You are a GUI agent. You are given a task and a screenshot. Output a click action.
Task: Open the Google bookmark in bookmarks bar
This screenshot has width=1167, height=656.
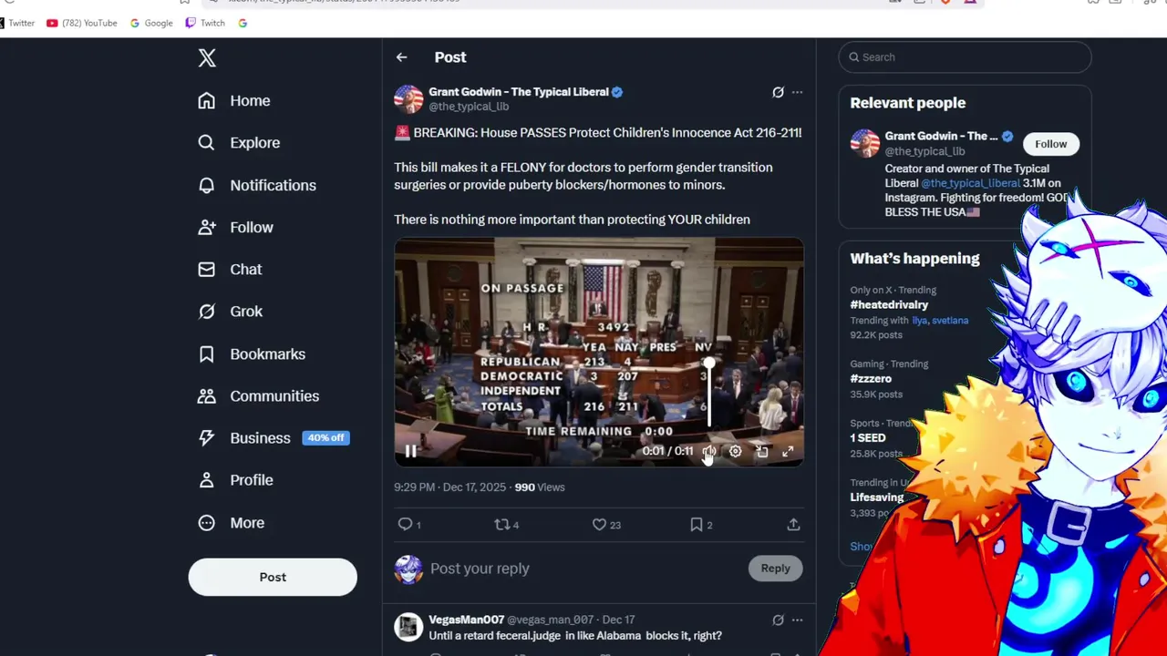click(151, 23)
